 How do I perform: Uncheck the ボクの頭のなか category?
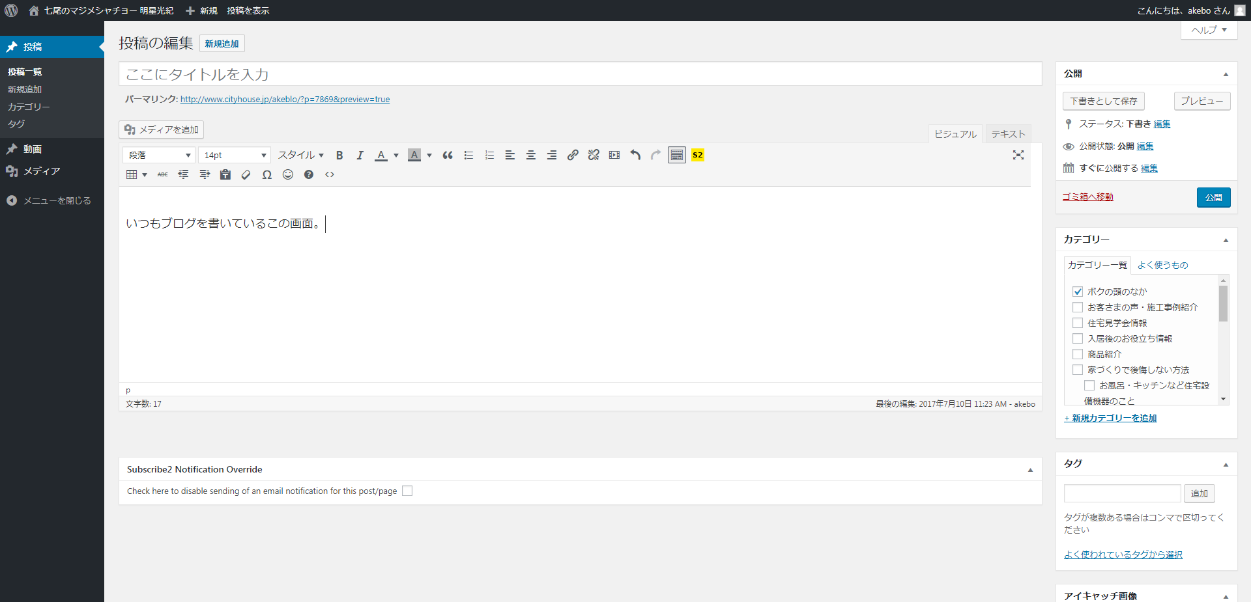(1078, 292)
